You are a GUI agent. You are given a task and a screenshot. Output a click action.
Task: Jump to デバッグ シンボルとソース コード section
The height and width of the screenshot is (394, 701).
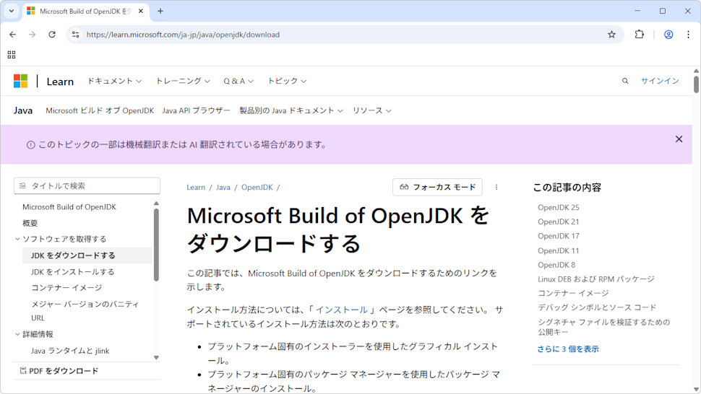[597, 307]
